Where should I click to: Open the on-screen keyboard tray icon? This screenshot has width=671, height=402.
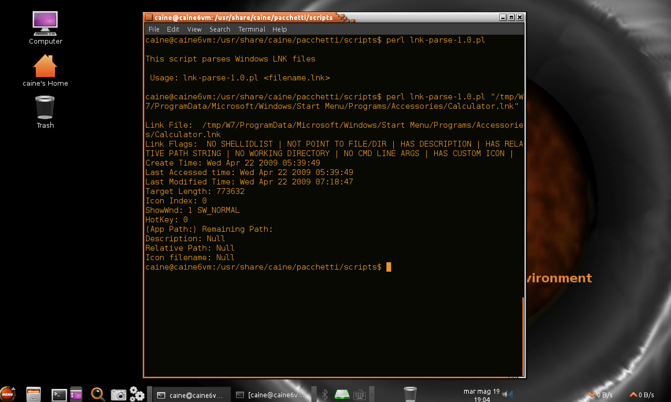360,395
